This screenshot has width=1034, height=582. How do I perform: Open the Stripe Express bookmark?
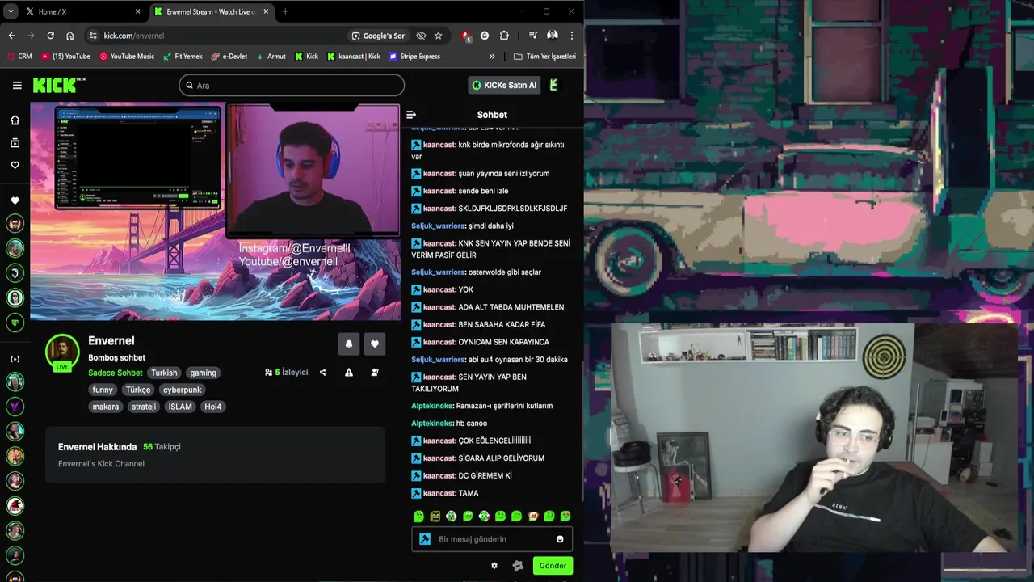[414, 57]
